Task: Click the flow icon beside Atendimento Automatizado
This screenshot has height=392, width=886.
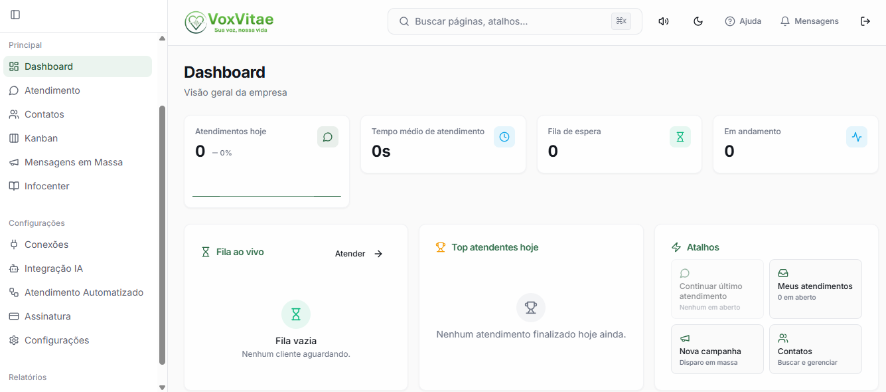Action: coord(14,292)
